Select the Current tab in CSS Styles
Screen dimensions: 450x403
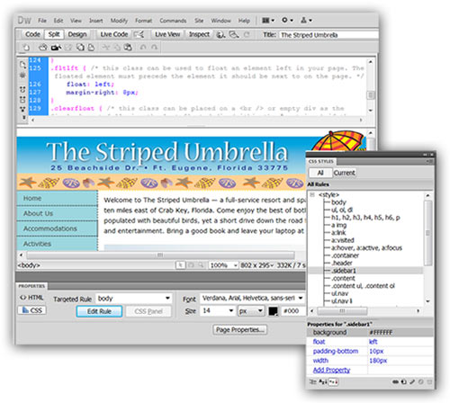point(345,173)
